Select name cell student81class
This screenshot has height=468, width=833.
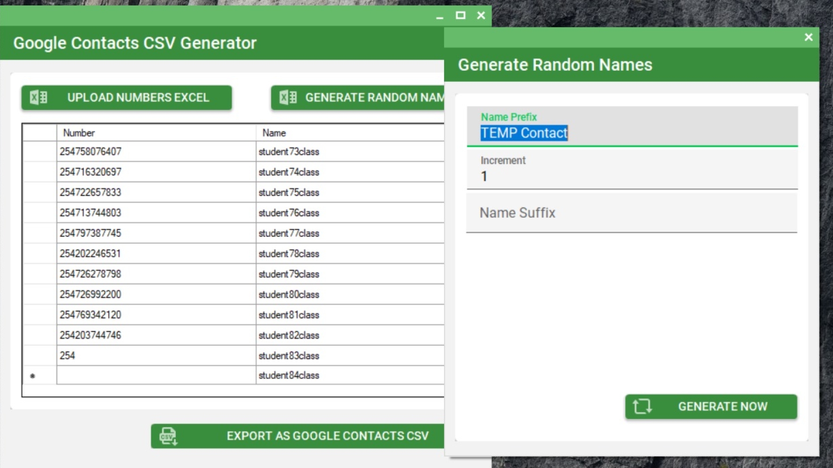click(x=350, y=314)
